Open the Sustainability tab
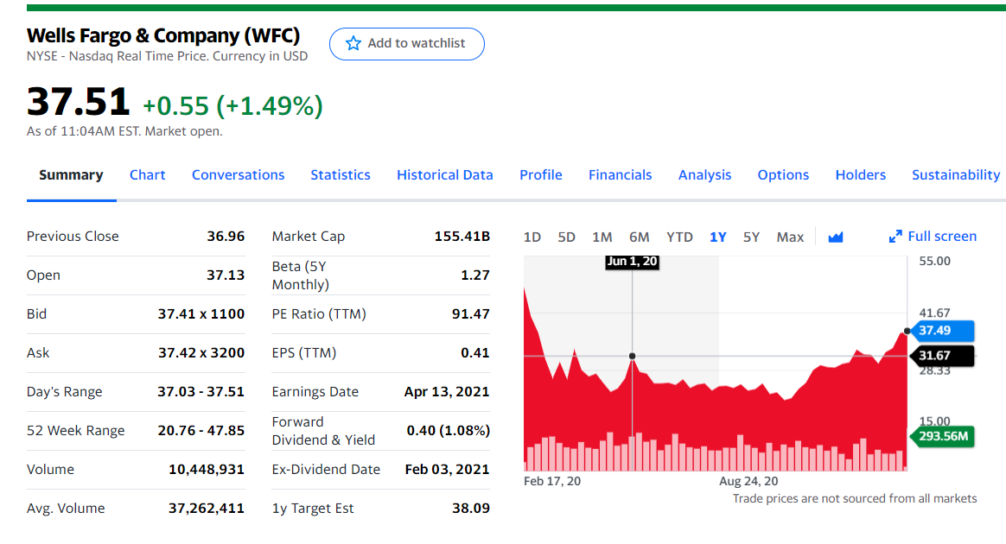1006x544 pixels. point(956,175)
